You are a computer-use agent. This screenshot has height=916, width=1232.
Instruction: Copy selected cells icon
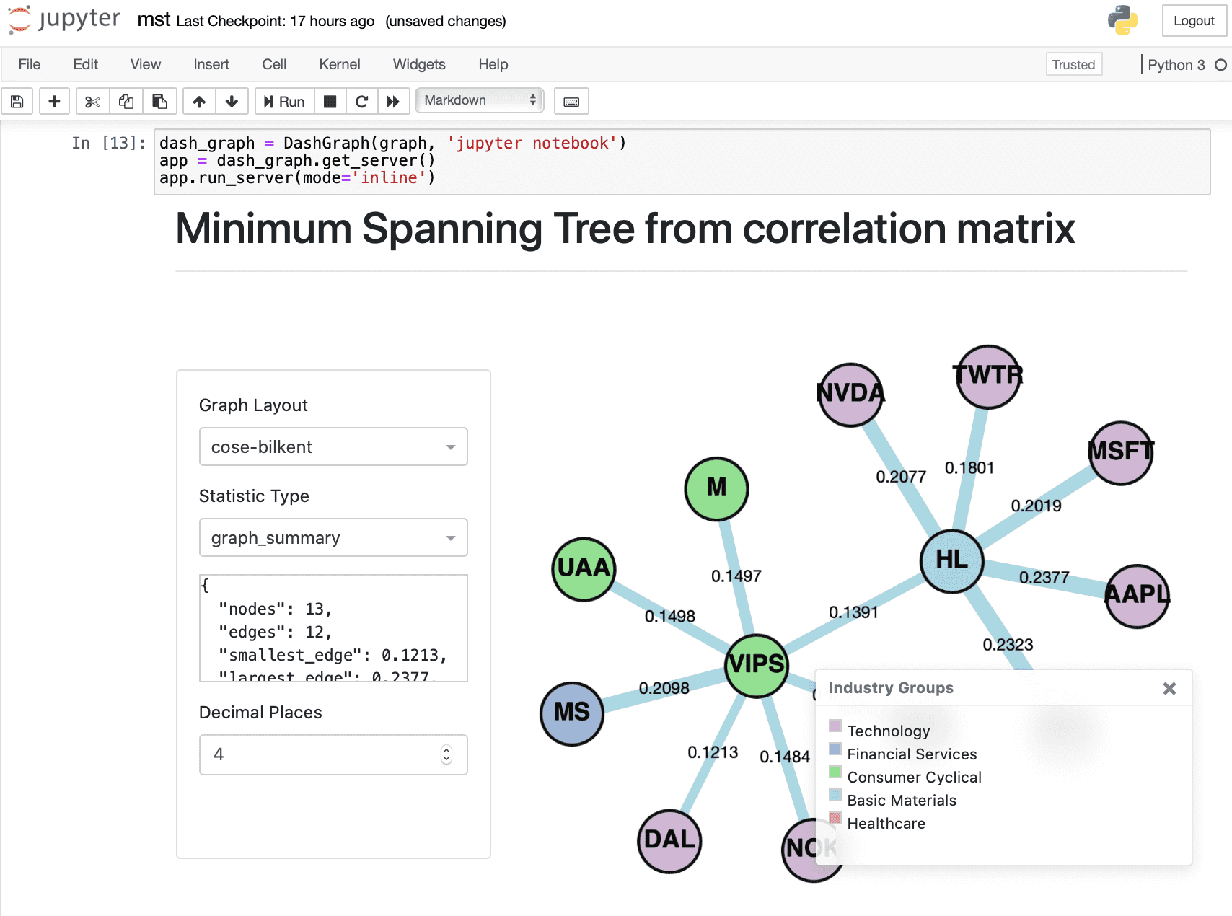tap(126, 102)
